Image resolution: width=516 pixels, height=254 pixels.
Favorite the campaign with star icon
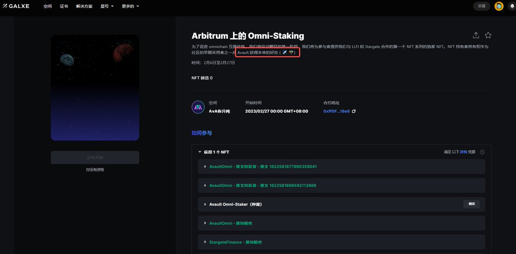click(x=488, y=35)
